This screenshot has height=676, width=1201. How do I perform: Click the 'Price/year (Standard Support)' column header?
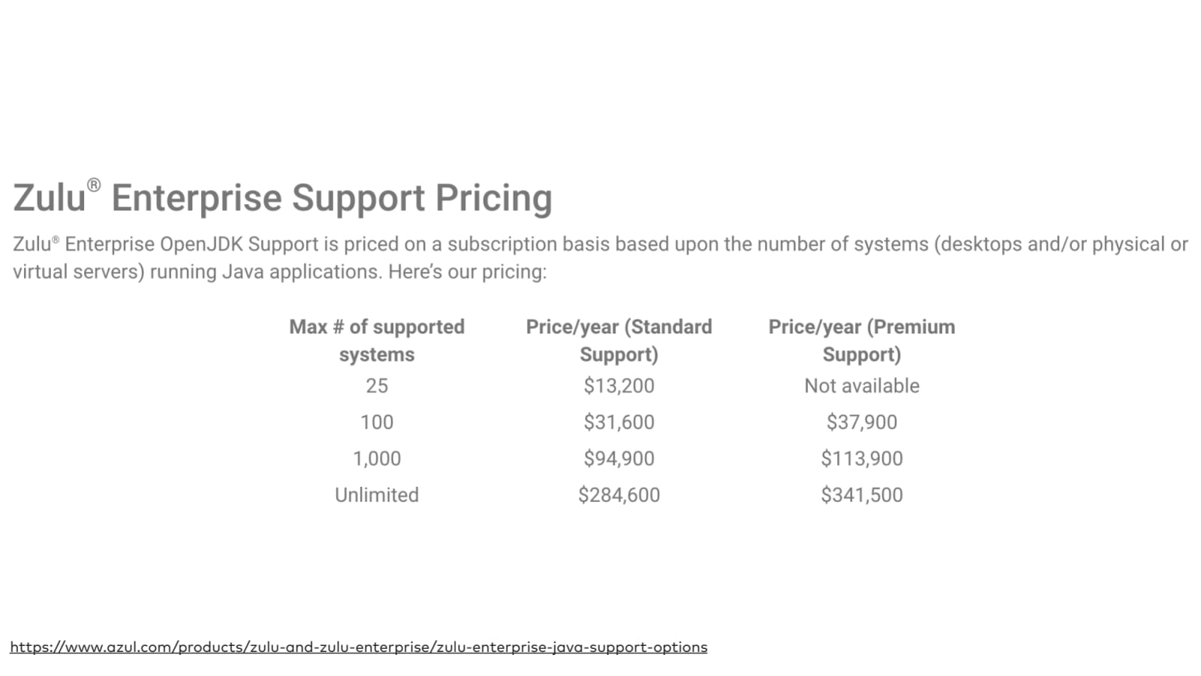pyautogui.click(x=619, y=340)
